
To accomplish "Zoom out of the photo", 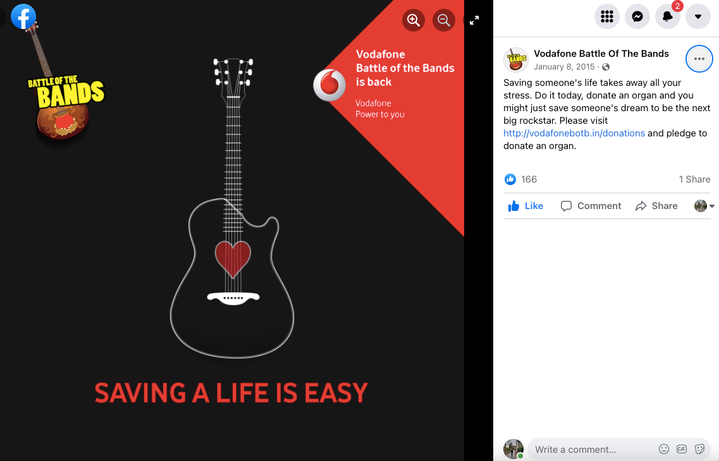I will click(443, 20).
